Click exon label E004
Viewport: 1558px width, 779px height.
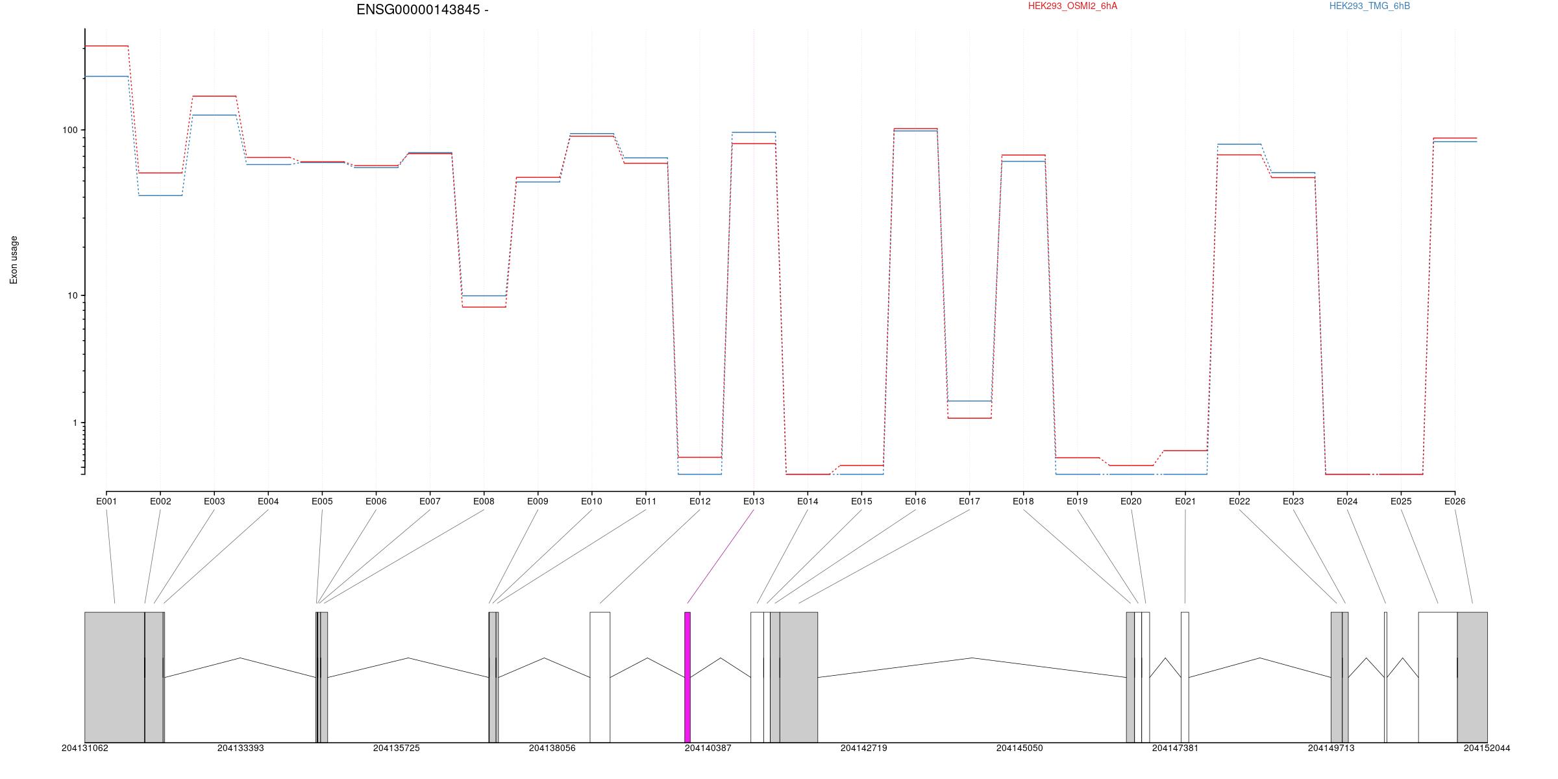268,501
